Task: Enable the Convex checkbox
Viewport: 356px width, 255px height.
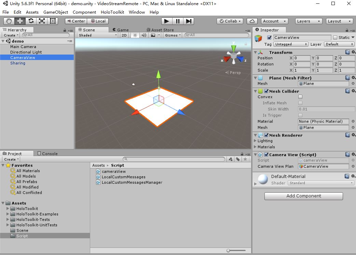Action: pos(300,97)
